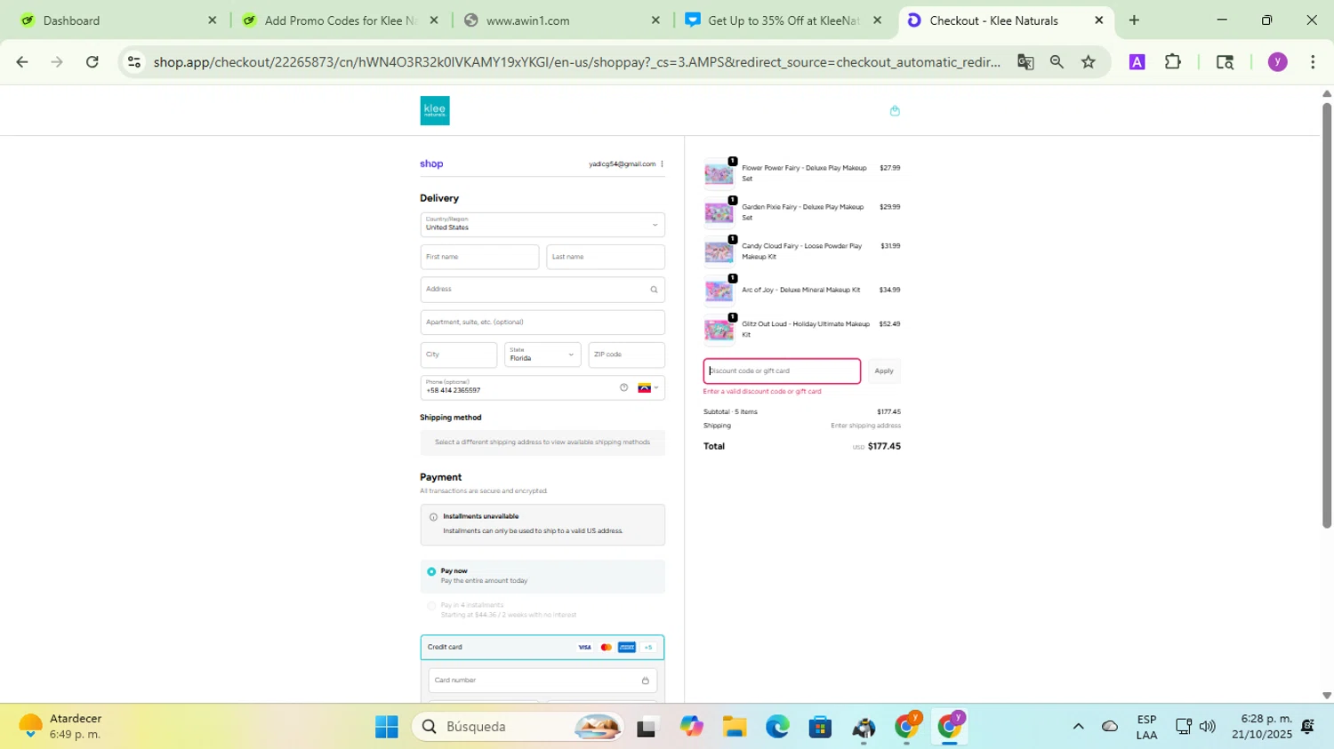Open the Extensions puzzle icon
Image resolution: width=1334 pixels, height=749 pixels.
(1173, 62)
